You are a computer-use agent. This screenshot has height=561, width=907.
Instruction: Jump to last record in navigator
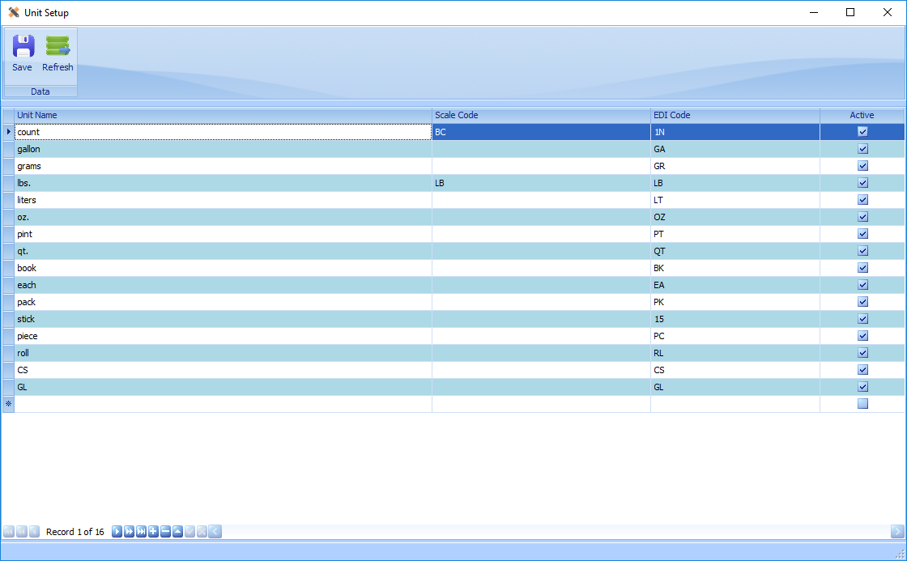pos(141,532)
